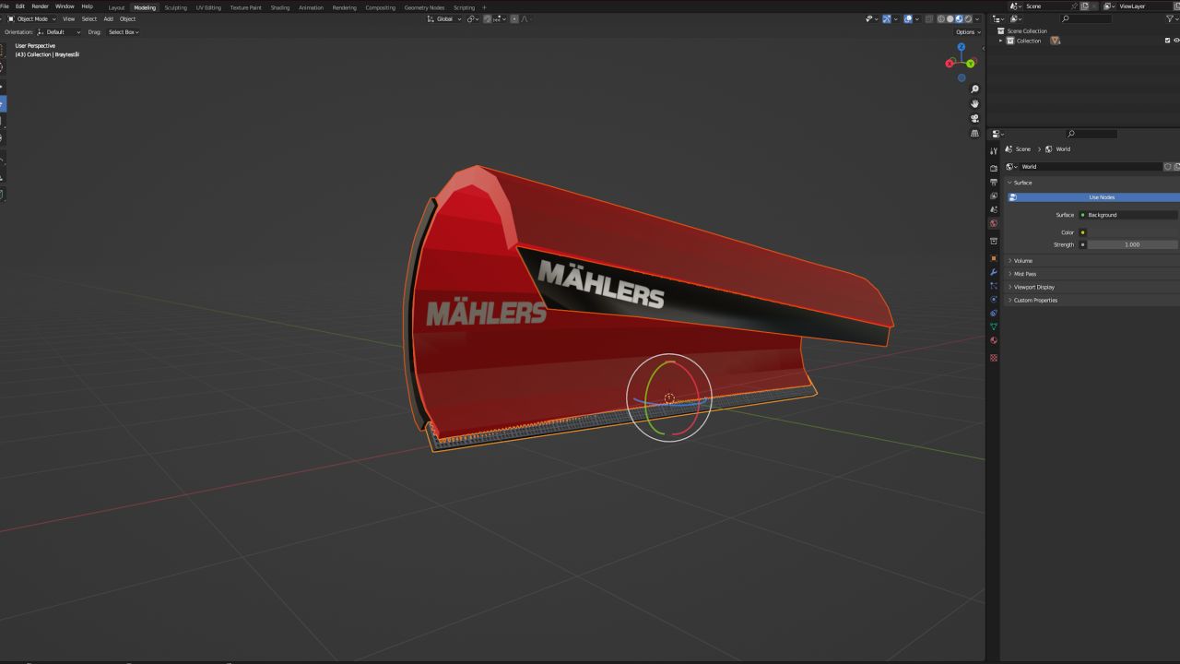Hide Collection with the eye icon
The image size is (1180, 664).
pos(1177,41)
